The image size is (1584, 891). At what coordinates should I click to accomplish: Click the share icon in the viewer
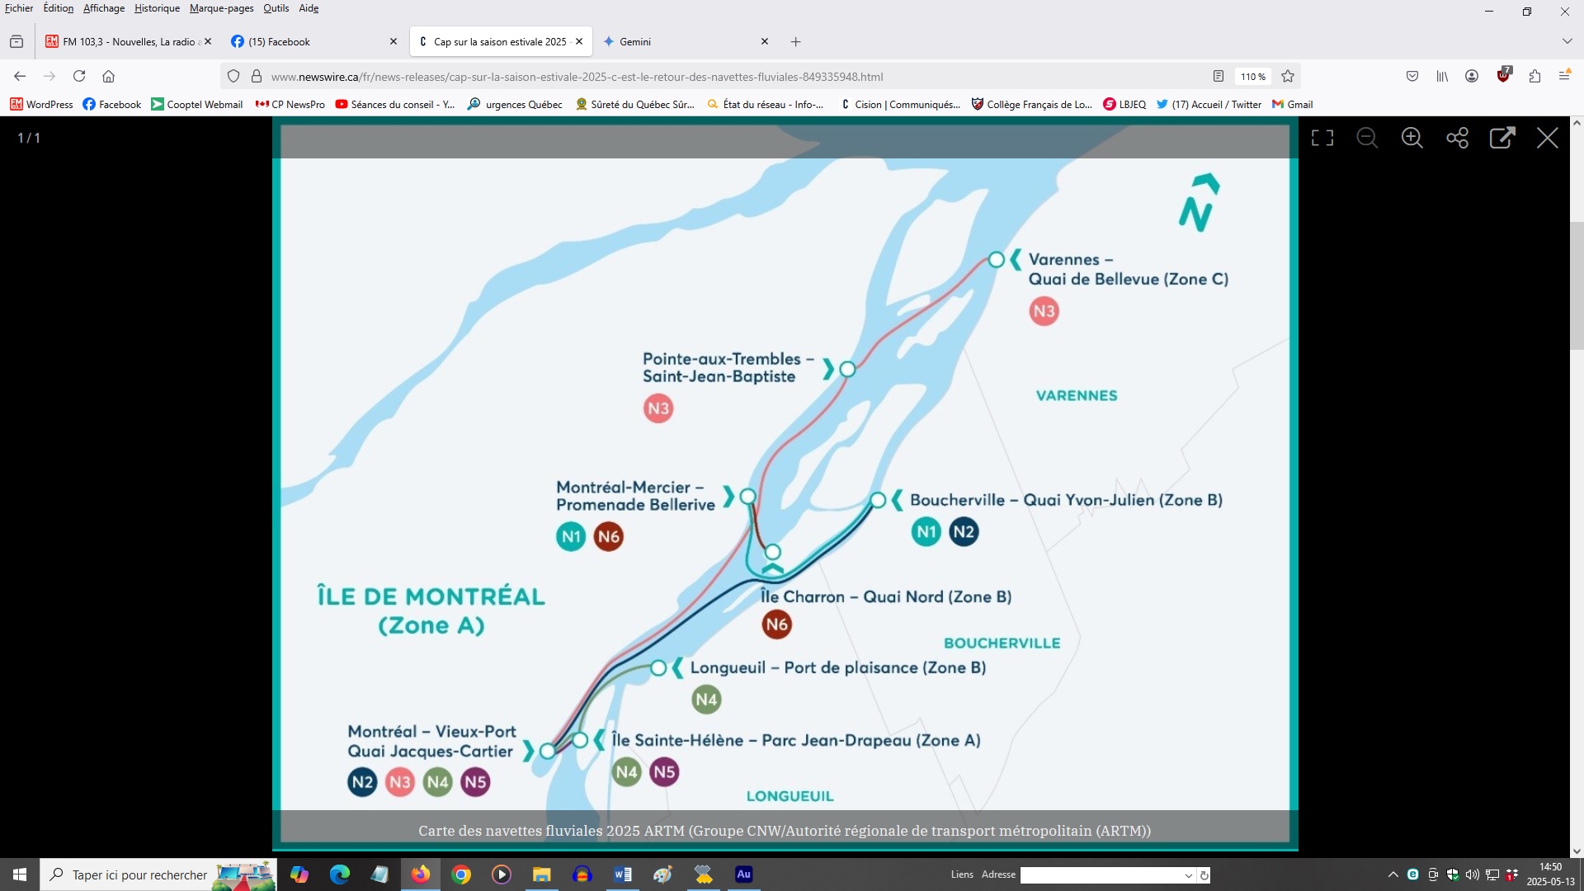pos(1457,138)
